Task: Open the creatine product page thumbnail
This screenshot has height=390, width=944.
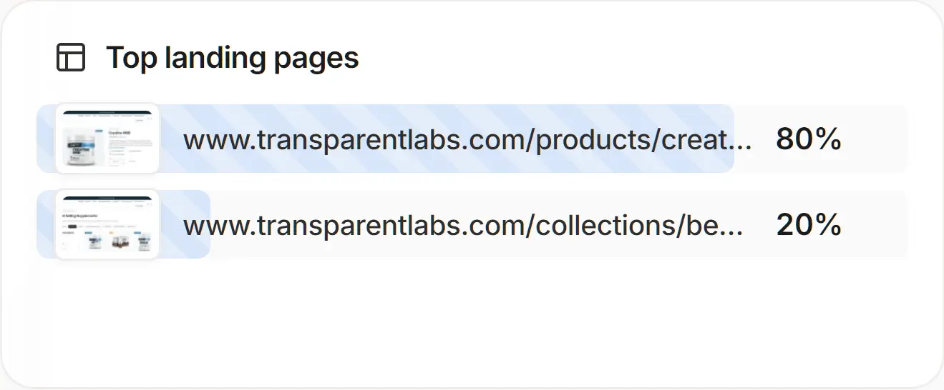Action: click(107, 139)
